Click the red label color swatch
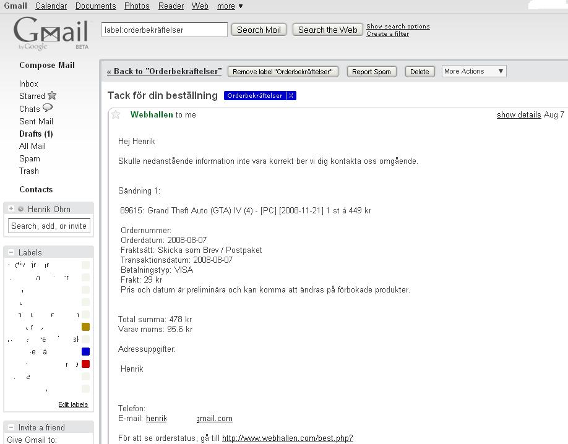Screen dimensions: 568x444 [85, 364]
